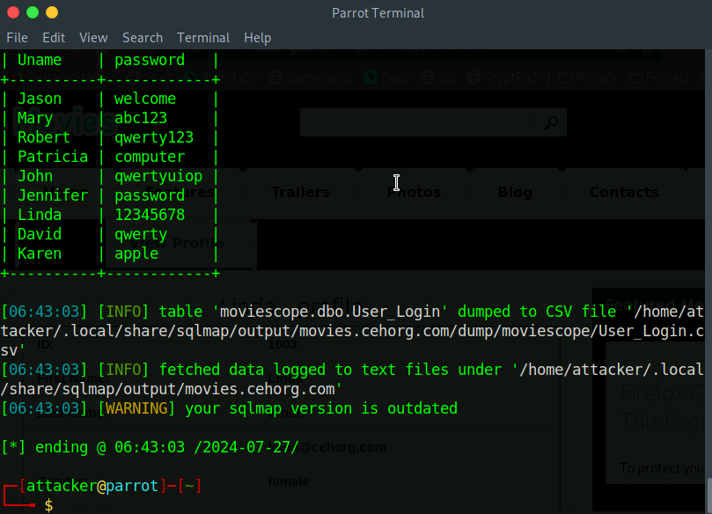Close the terminal with the red button
Image resolution: width=712 pixels, height=514 pixels.
coord(13,12)
